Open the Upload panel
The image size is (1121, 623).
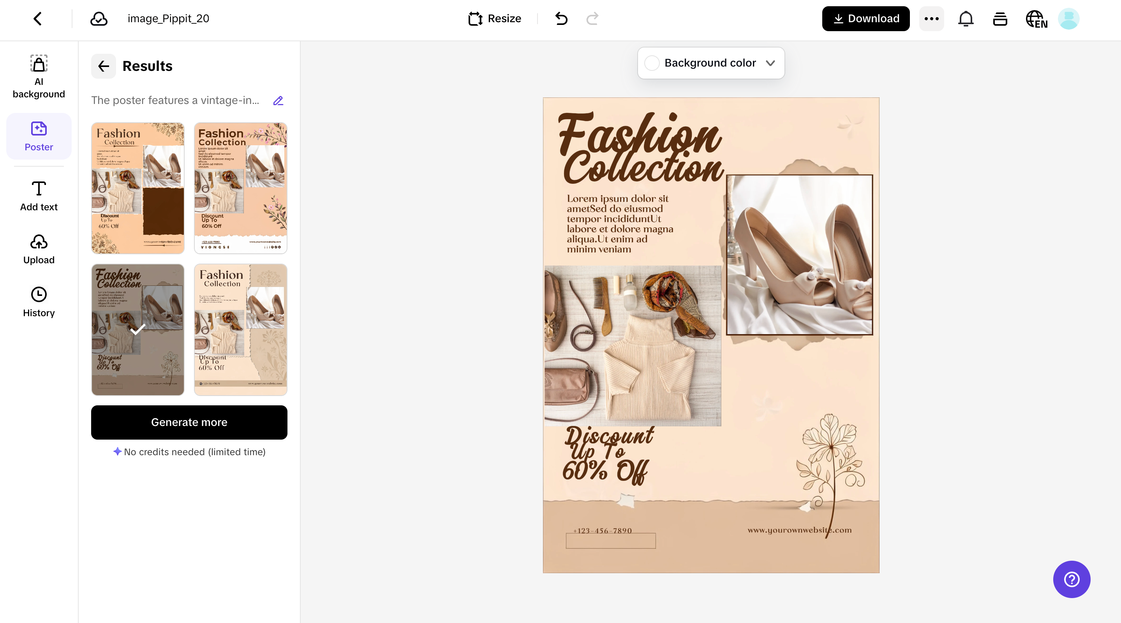39,249
